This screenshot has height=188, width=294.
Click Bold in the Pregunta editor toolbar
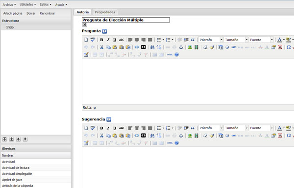click(101, 40)
